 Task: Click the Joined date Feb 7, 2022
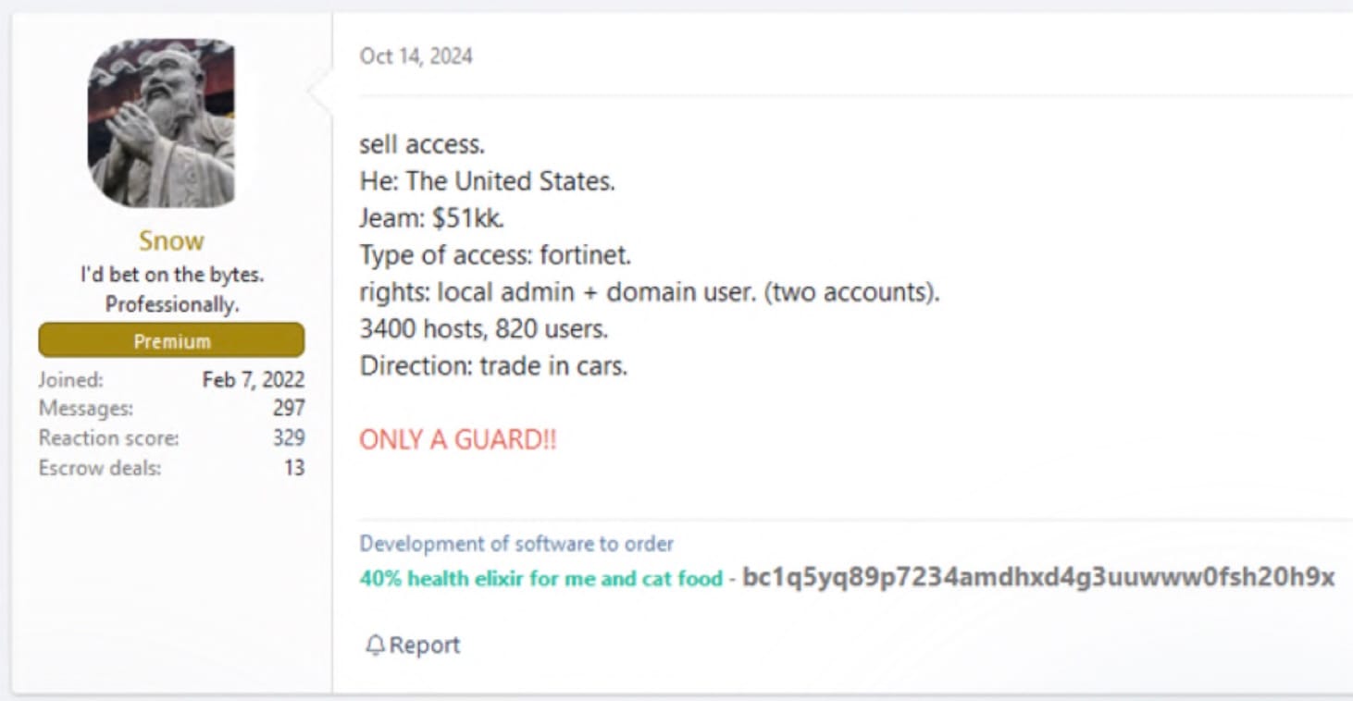click(x=254, y=379)
